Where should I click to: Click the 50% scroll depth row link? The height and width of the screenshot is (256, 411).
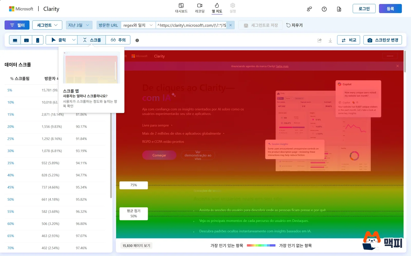11,199
